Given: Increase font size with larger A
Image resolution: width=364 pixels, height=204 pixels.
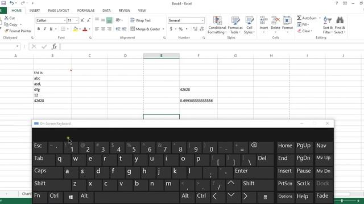Looking at the screenshot, I should [x=82, y=20].
